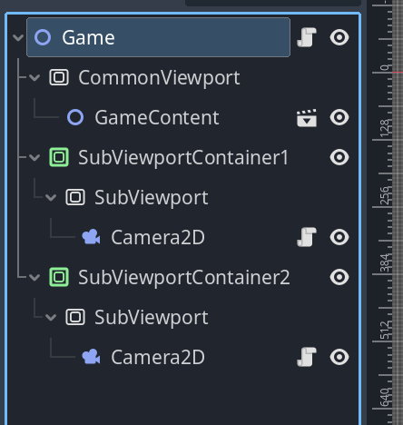The height and width of the screenshot is (425, 403).
Task: Select the GameContent tree item
Action: click(x=157, y=117)
